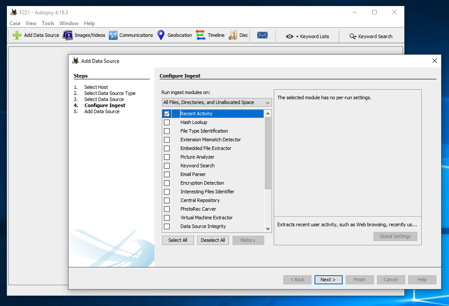The height and width of the screenshot is (306, 449).
Task: Open the Window menu
Action: tap(69, 23)
